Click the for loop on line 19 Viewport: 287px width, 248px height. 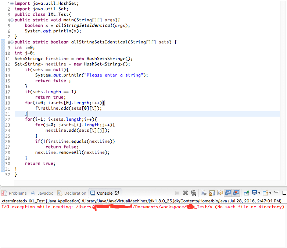(65, 103)
